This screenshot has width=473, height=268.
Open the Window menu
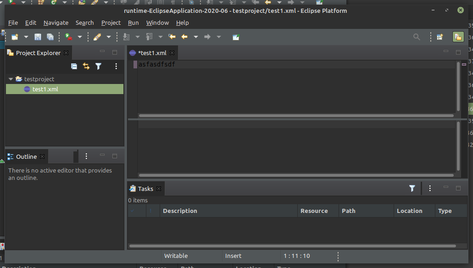[x=157, y=22]
